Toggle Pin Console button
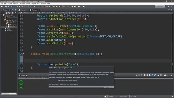Viewport: 174px width, 98px height. tap(158, 75)
